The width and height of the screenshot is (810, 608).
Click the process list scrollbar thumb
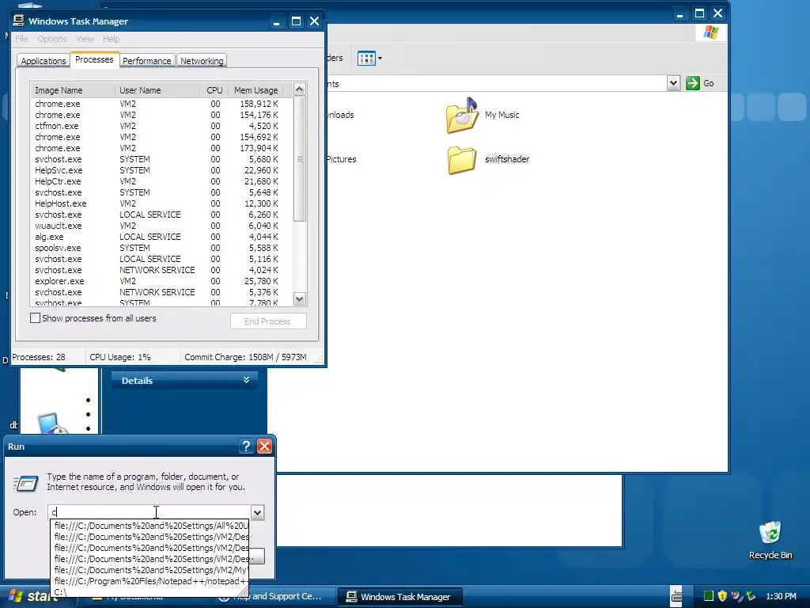(300, 158)
